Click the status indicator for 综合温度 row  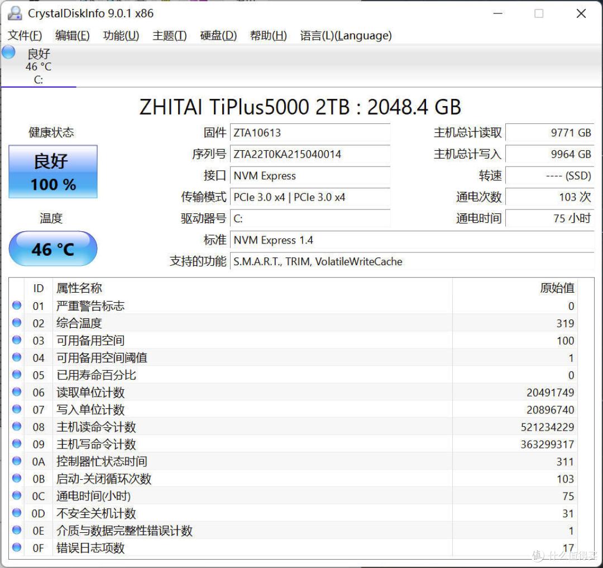(17, 323)
